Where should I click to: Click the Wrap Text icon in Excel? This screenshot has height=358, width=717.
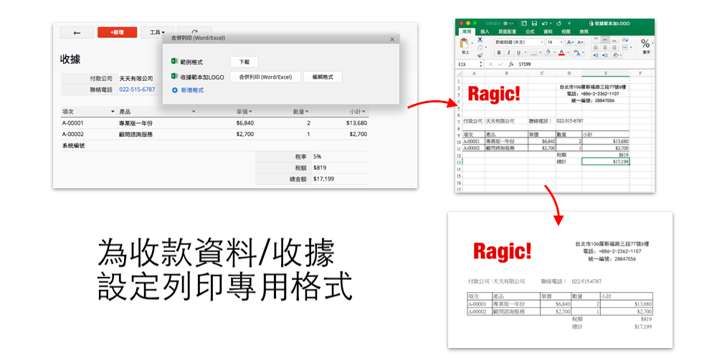click(x=625, y=39)
